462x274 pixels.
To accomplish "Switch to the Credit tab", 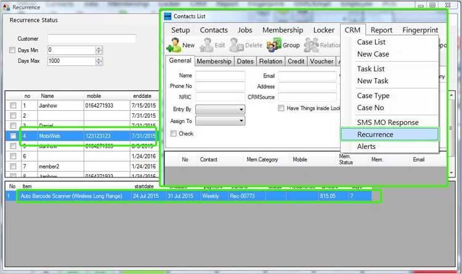I will pyautogui.click(x=296, y=62).
